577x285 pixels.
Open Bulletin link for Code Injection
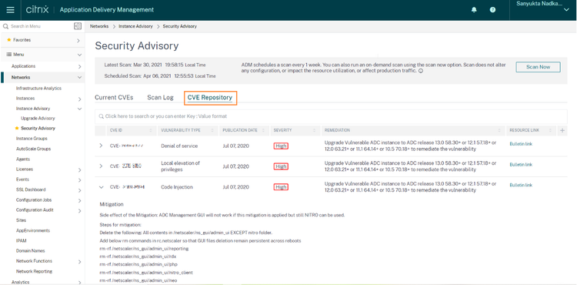coord(521,185)
